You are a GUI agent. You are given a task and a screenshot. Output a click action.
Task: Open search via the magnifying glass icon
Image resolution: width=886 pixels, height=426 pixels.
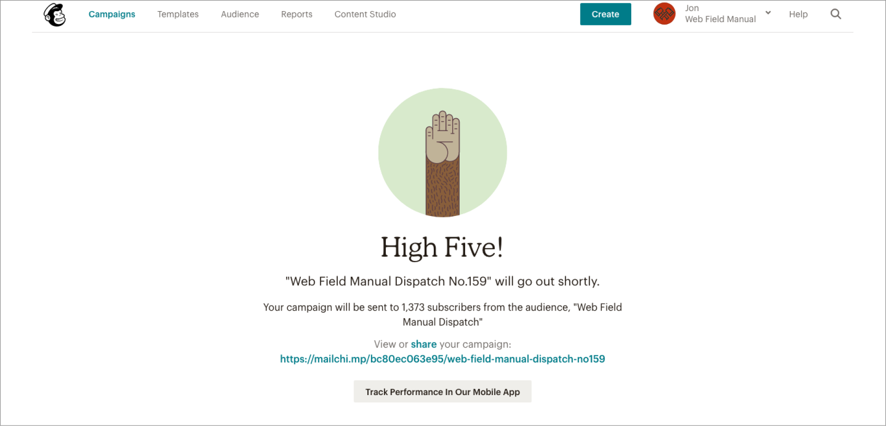coord(836,14)
